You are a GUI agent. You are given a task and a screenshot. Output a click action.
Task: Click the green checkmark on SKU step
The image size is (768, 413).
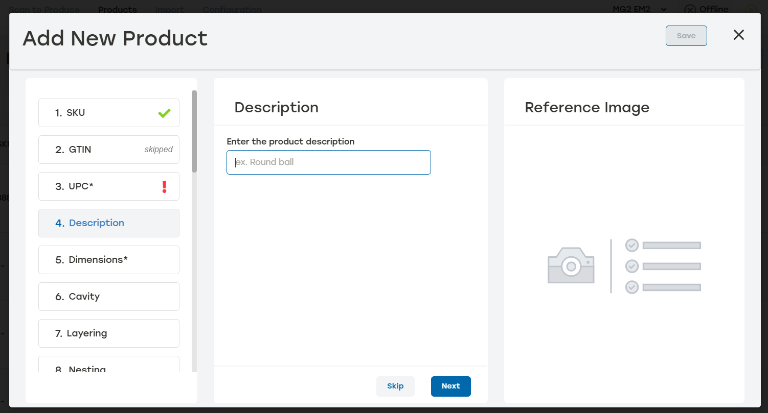(x=164, y=113)
